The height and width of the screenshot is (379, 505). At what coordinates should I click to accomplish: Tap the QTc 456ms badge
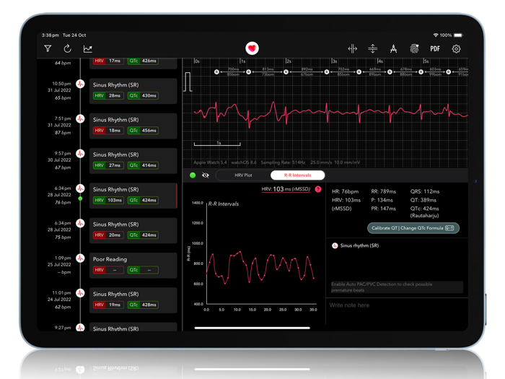click(143, 131)
